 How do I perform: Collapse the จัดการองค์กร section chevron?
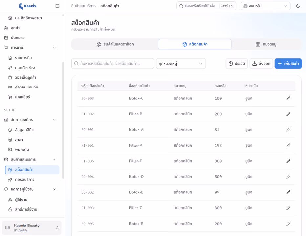[x=55, y=120]
